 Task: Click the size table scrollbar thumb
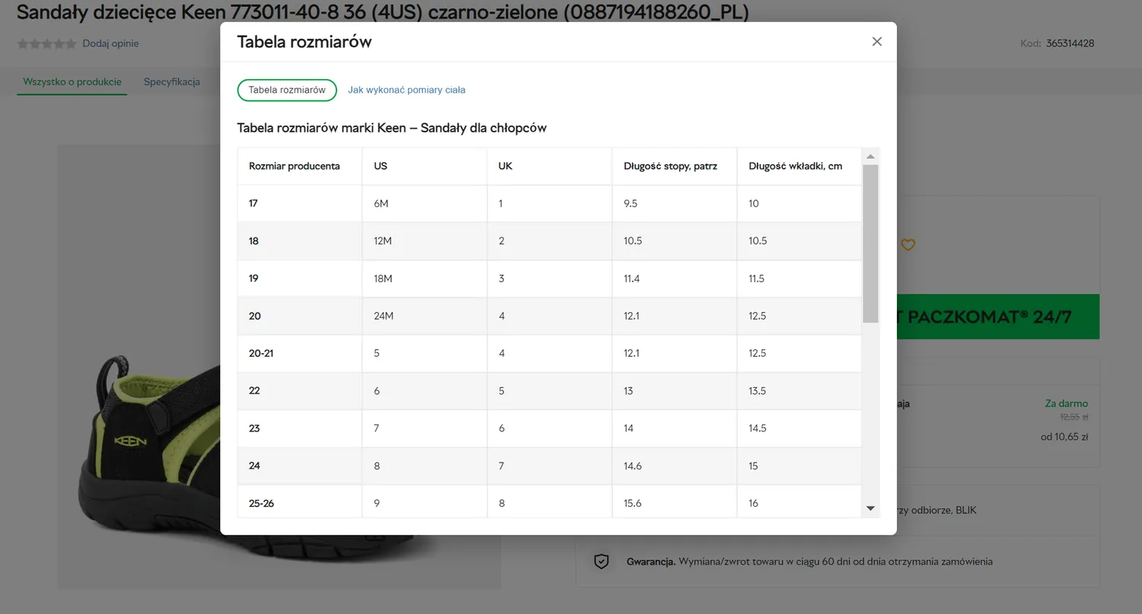coord(871,243)
